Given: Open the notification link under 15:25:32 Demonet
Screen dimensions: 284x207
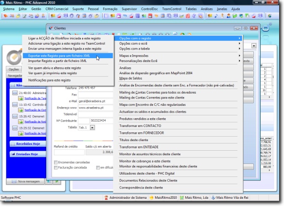Looking at the screenshot, I should [35, 133].
